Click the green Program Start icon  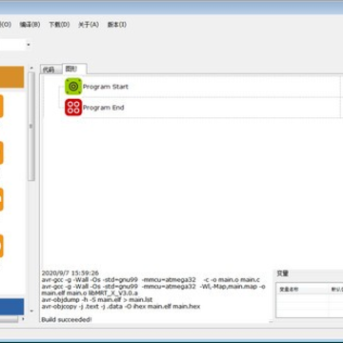pos(73,87)
